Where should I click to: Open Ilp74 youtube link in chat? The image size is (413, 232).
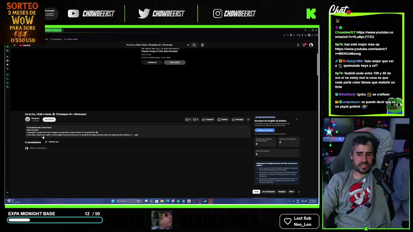tap(361, 51)
